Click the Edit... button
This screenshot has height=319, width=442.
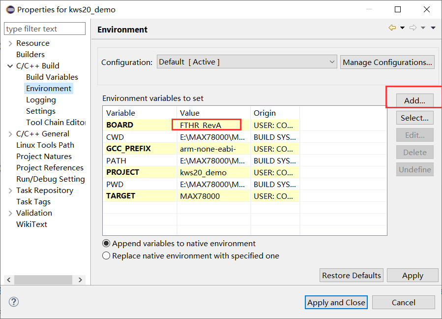pyautogui.click(x=414, y=135)
